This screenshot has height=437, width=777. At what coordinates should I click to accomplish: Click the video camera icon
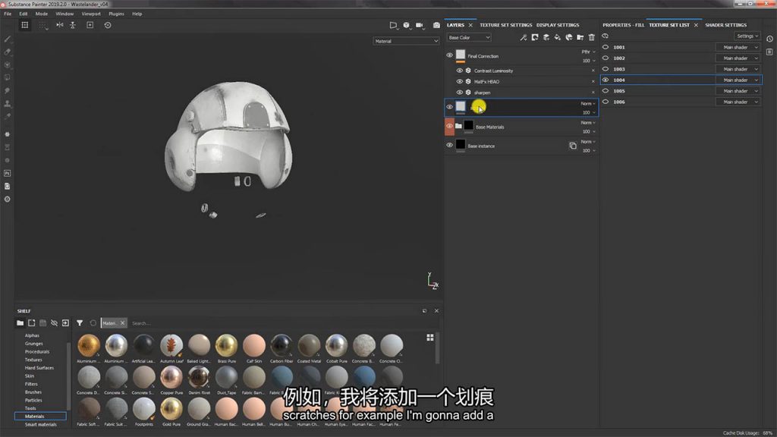point(420,25)
